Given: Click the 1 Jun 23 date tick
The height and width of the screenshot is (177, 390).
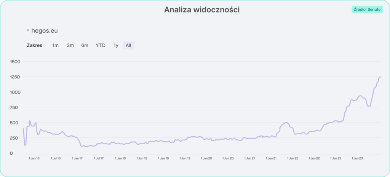Looking at the screenshot, I should 358,158.
